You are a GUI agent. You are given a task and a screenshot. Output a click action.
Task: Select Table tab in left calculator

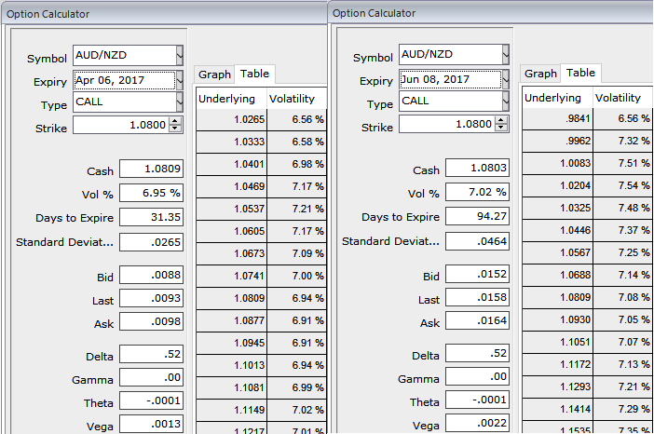coord(254,75)
